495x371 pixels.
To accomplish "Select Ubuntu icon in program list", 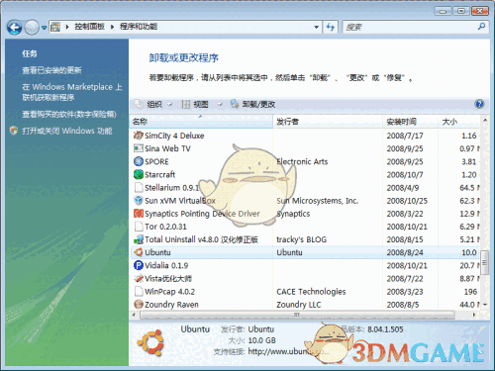I will (x=139, y=252).
